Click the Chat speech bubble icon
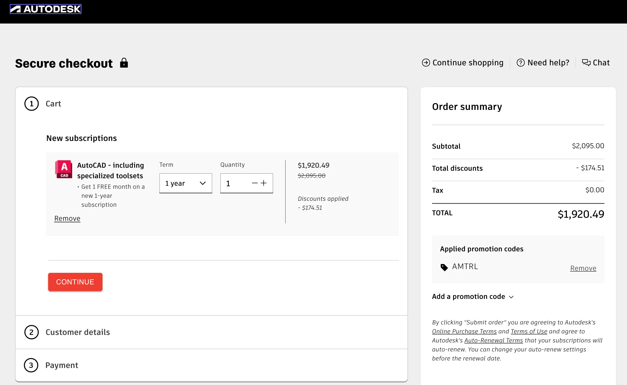This screenshot has width=627, height=385. coord(586,63)
